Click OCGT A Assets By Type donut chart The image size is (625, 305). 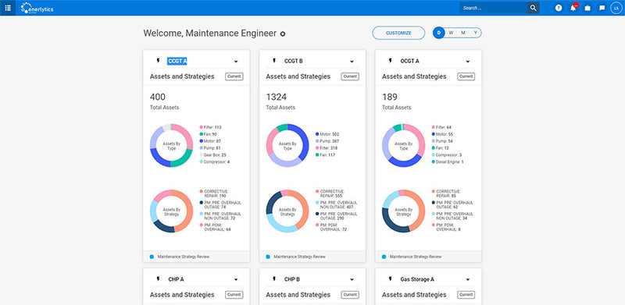pos(403,145)
